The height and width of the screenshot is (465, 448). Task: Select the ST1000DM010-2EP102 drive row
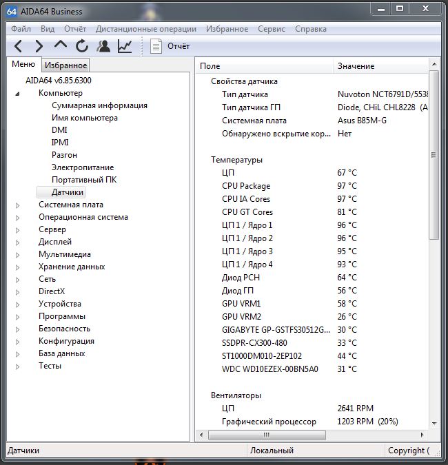[312, 356]
